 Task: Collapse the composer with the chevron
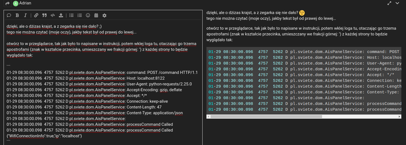pos(397,3)
